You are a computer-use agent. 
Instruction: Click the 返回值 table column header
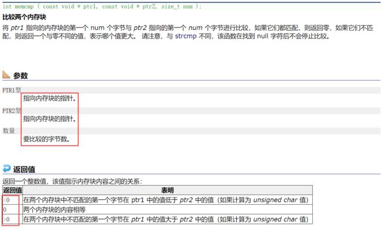pyautogui.click(x=13, y=190)
